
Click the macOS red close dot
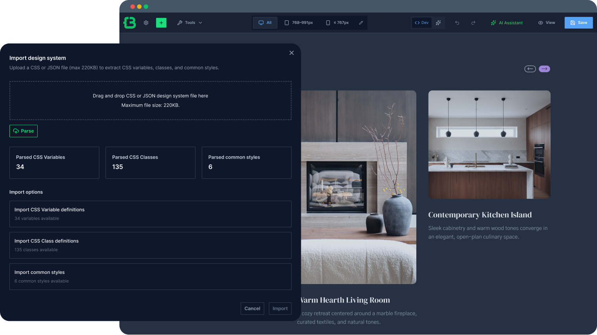133,7
